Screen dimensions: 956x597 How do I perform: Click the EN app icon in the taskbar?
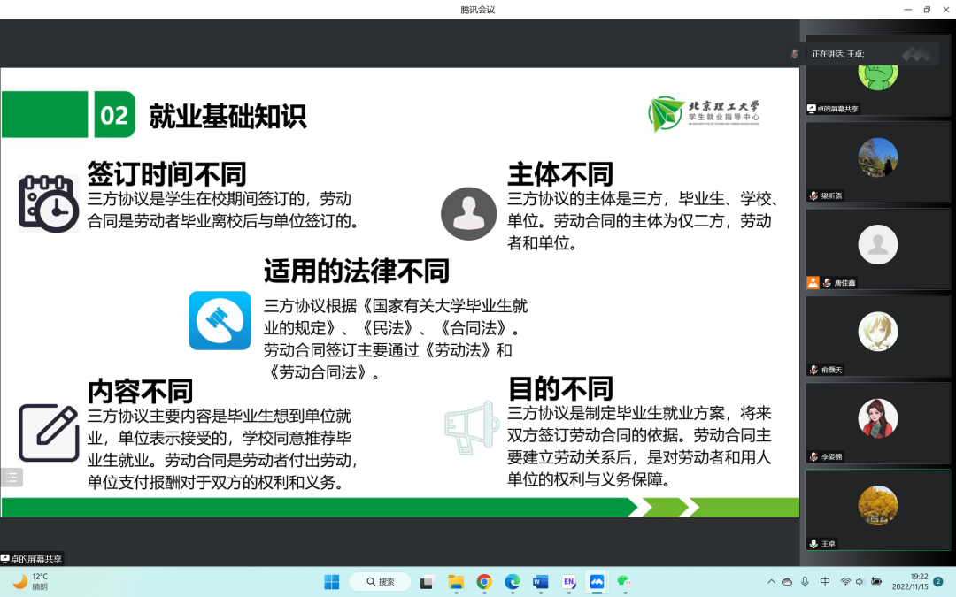point(568,582)
